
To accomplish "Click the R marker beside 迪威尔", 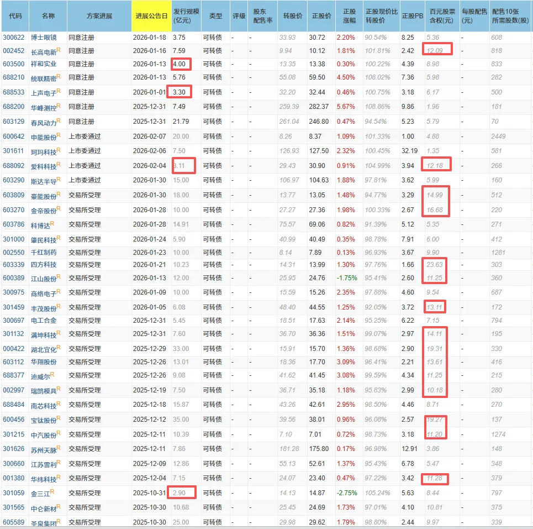I will click(52, 374).
